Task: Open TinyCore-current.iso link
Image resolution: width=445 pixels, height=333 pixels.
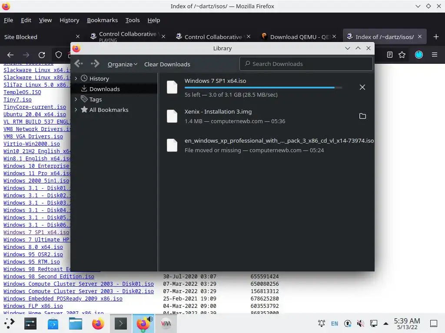Action: tap(35, 107)
